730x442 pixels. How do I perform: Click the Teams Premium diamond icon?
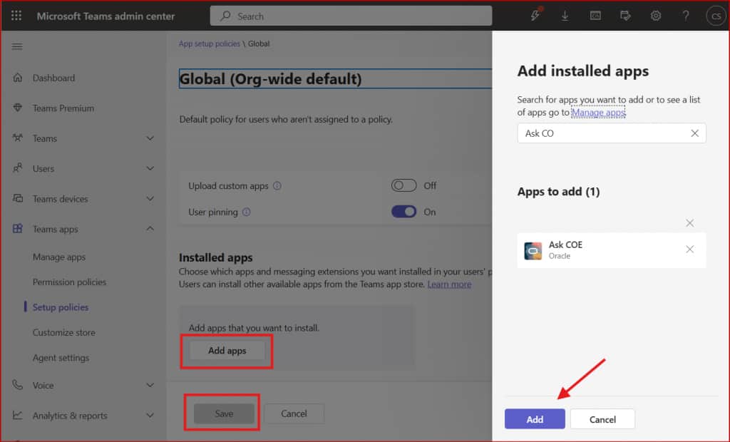coord(18,108)
